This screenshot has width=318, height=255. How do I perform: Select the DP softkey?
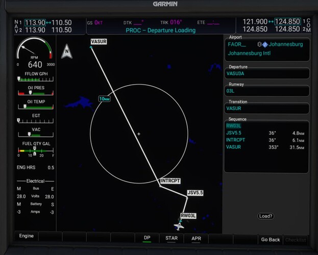coord(147,238)
